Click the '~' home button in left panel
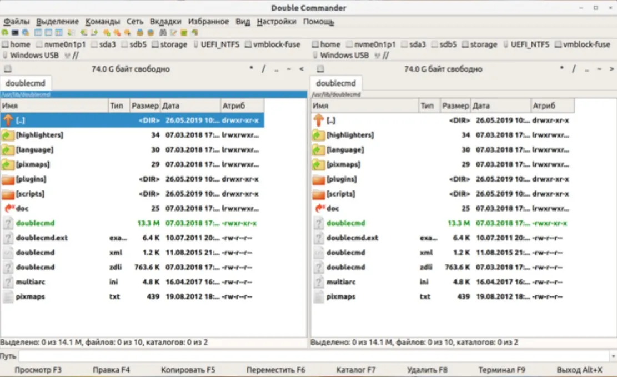617x377 pixels. pos(289,69)
